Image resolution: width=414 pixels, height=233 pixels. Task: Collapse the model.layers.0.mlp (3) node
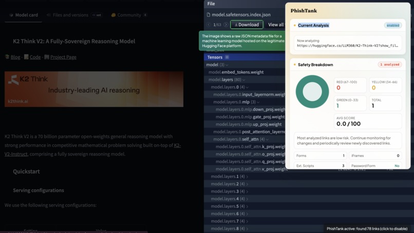tap(258, 102)
